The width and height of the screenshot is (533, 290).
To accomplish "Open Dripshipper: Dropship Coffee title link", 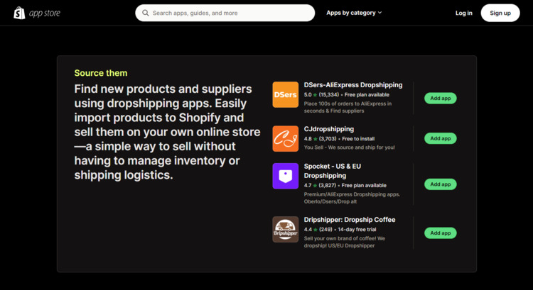I will 349,220.
